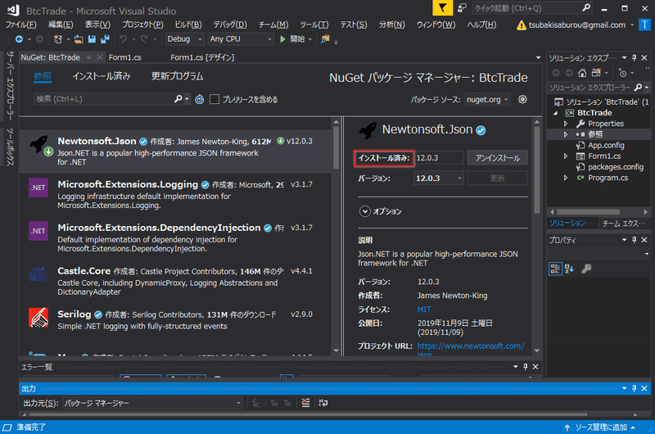Switch to the インストール済み tab

click(102, 76)
